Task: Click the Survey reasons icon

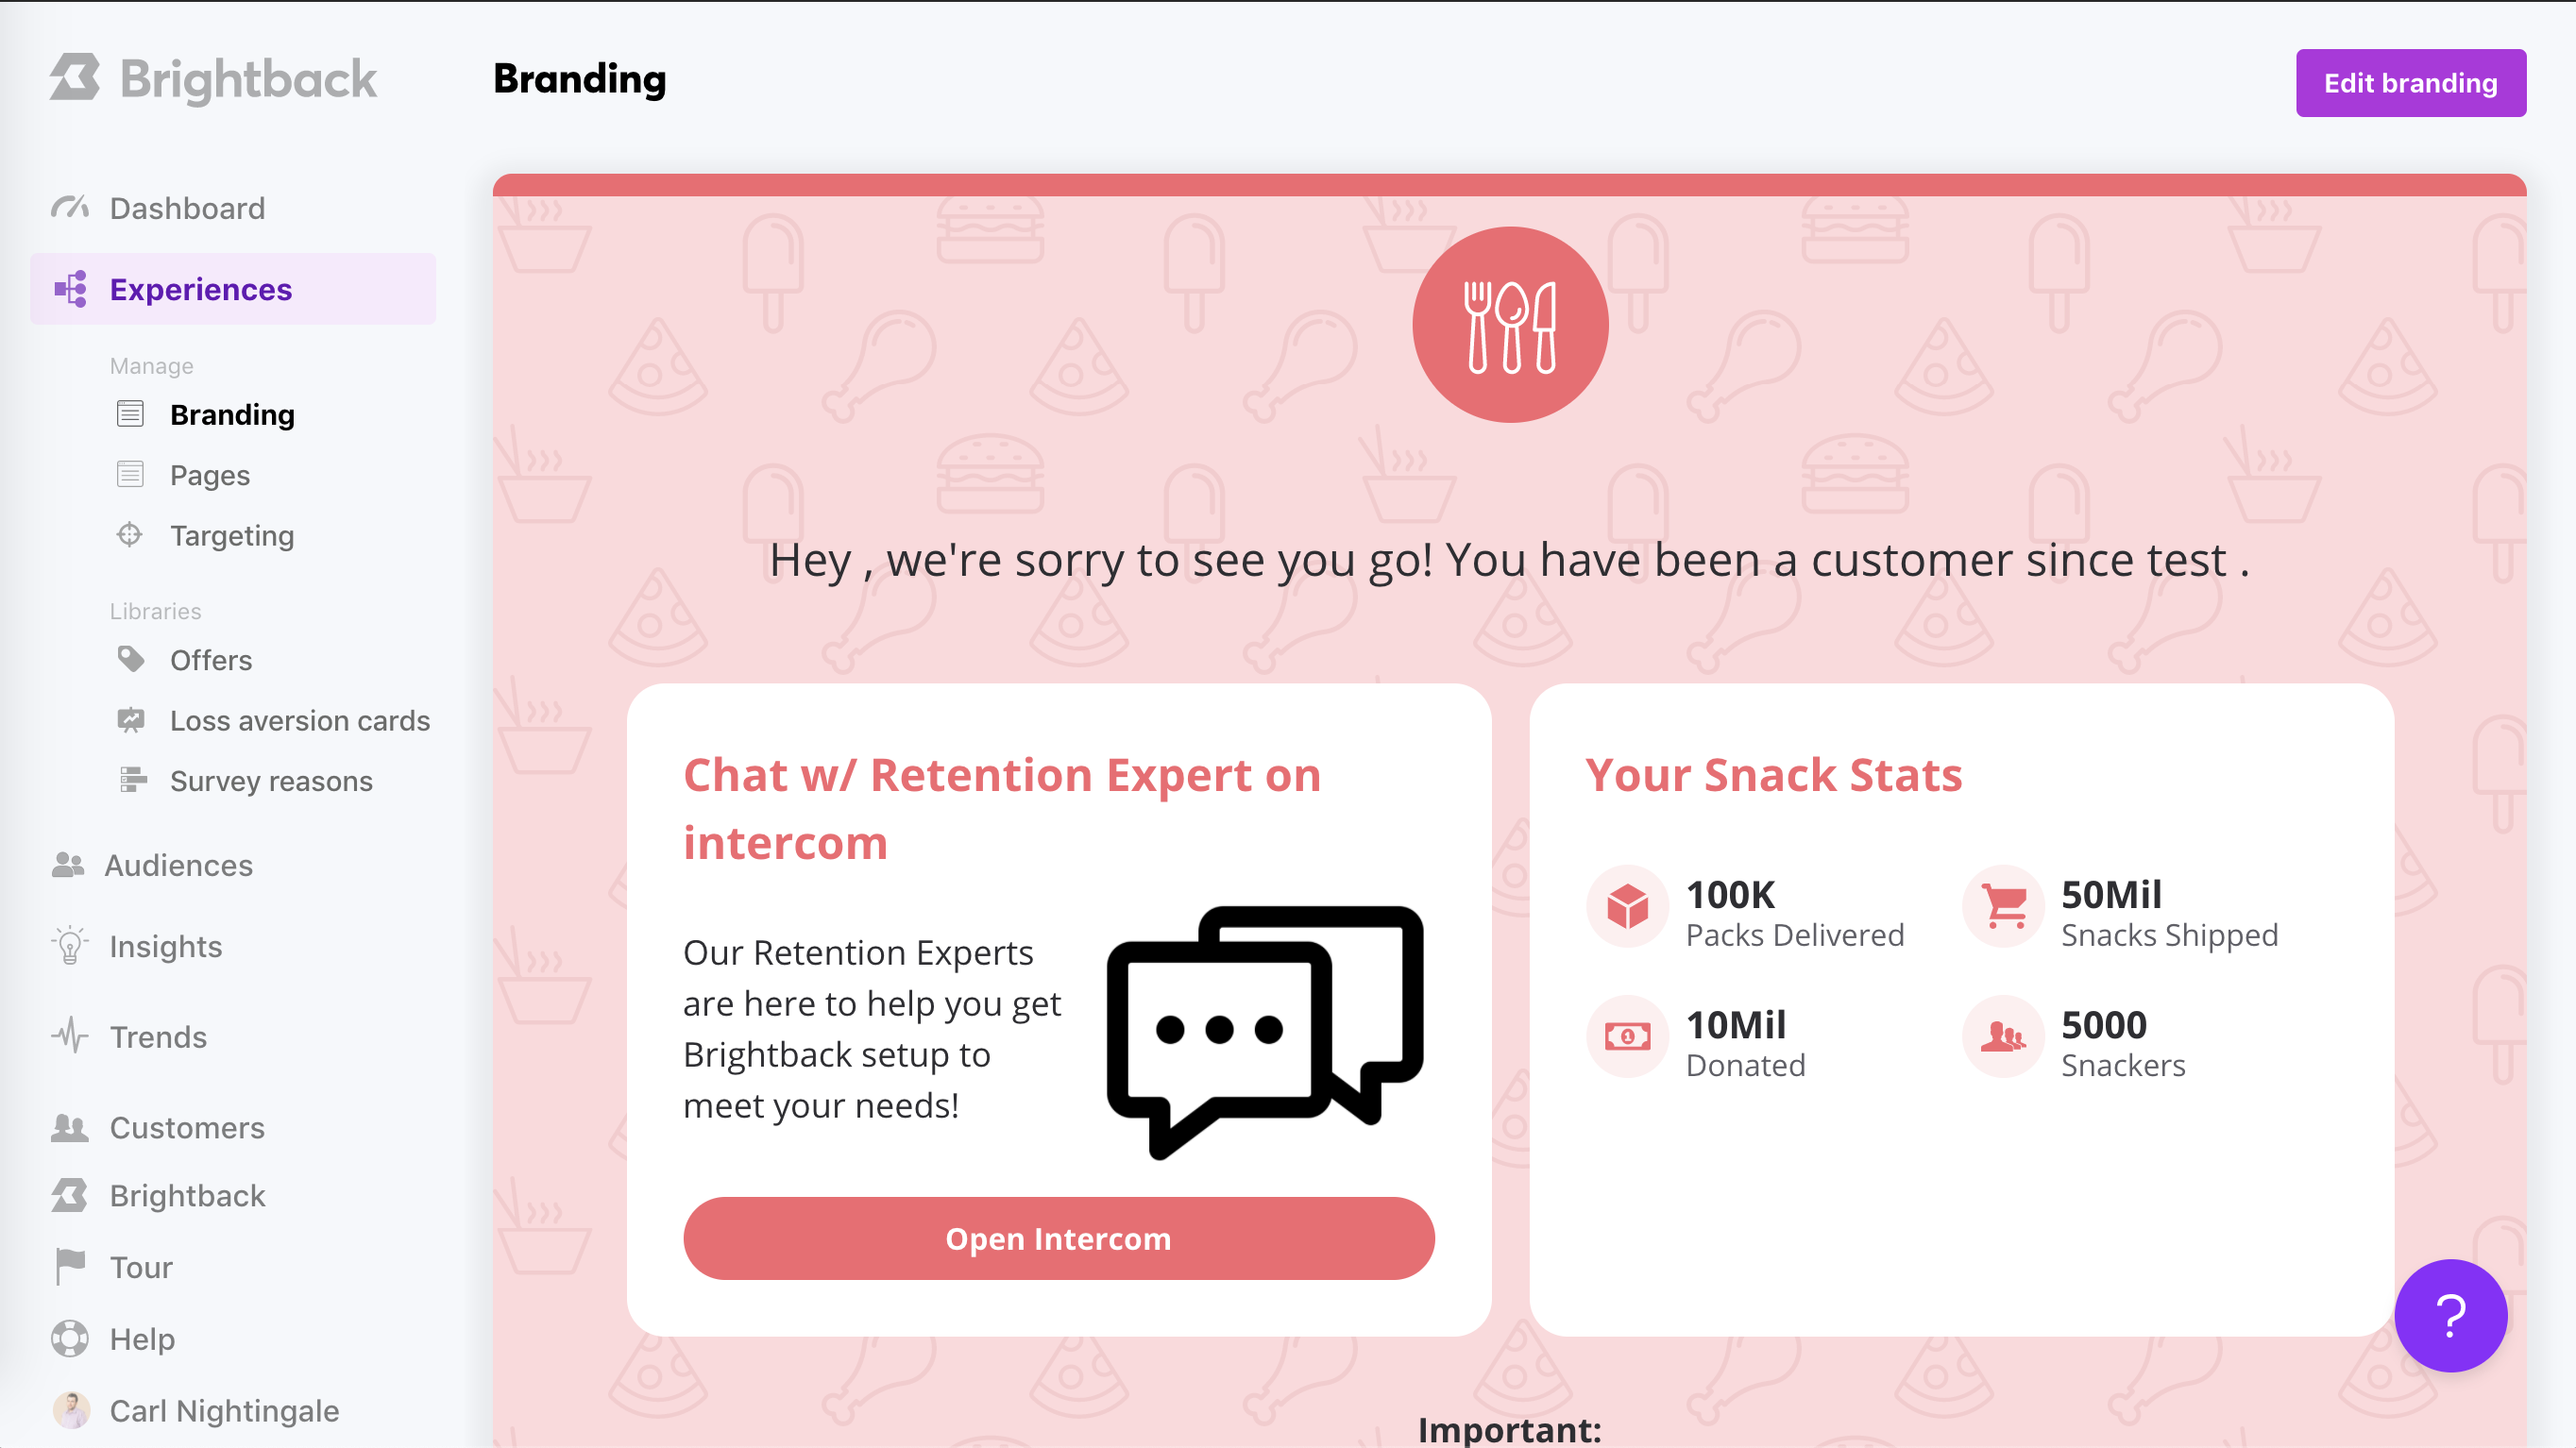Action: tap(132, 781)
